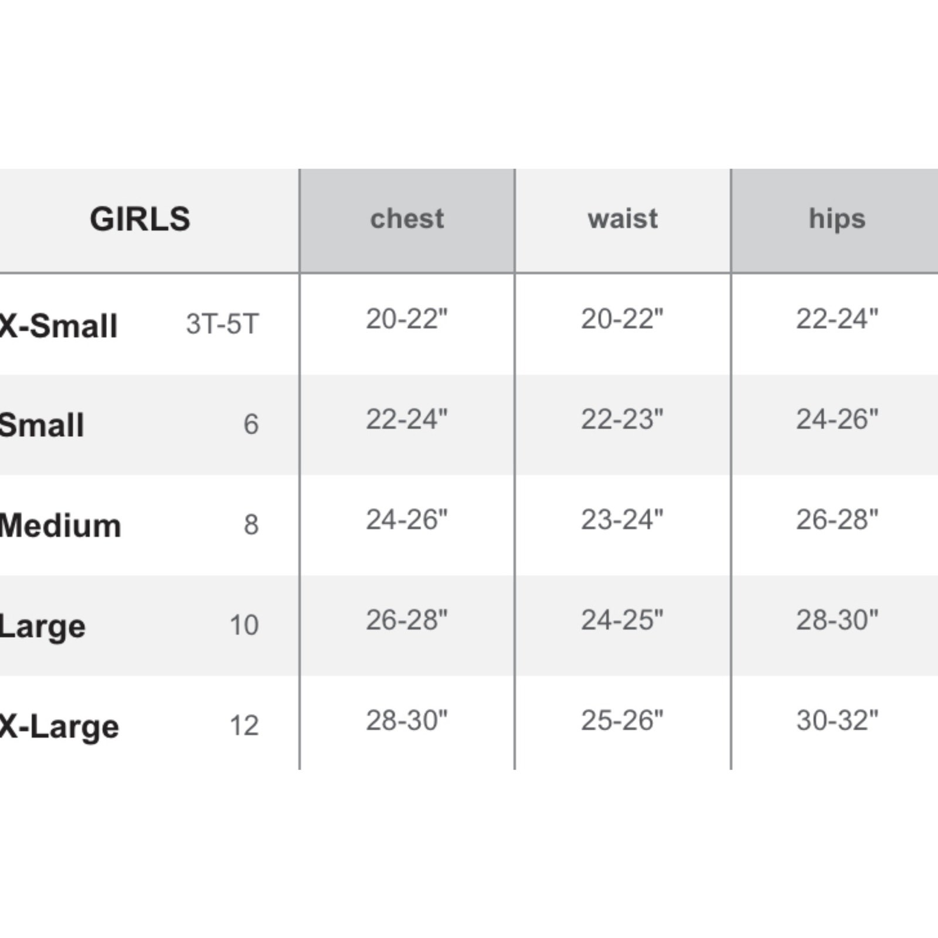Viewport: 938px width, 938px height.
Task: Select the Small row label
Action: coord(42,425)
